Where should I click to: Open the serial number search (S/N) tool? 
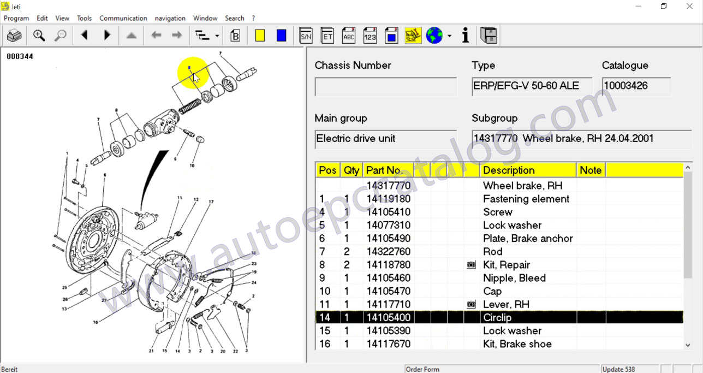(x=306, y=35)
